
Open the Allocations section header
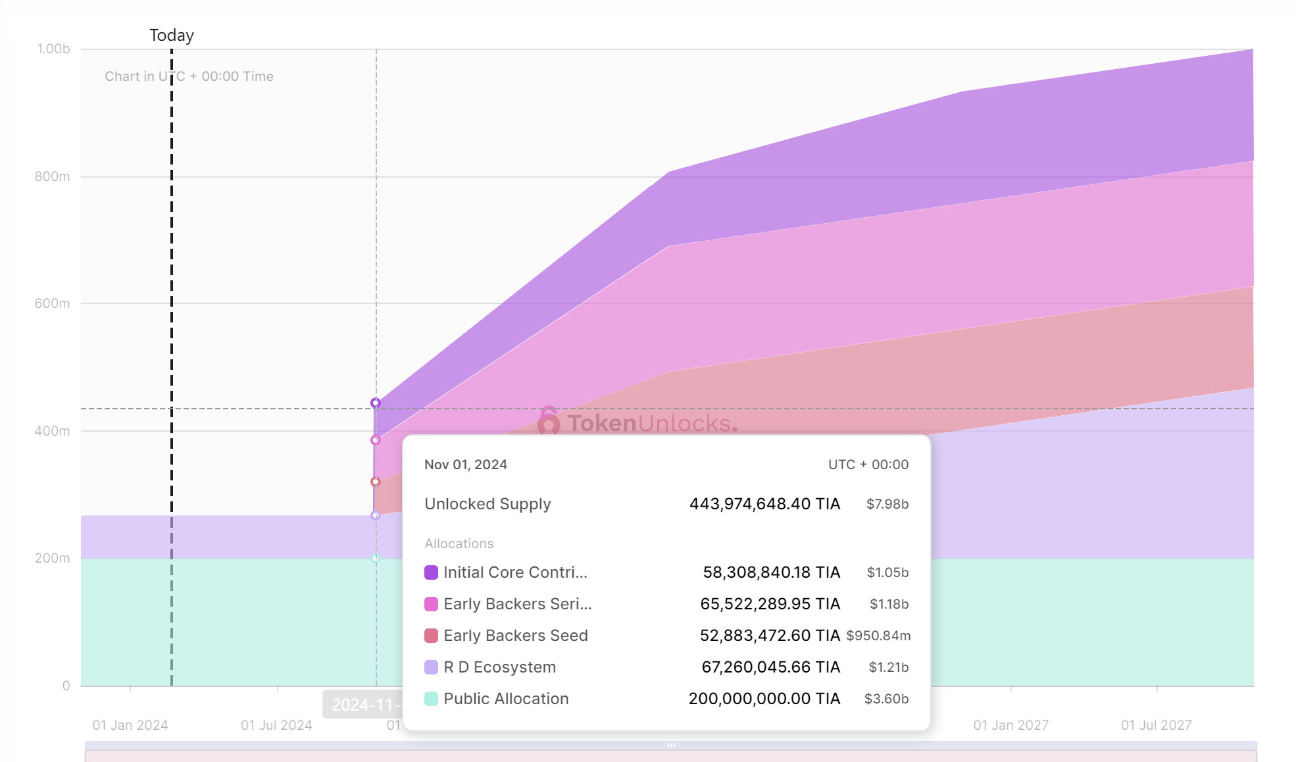tap(459, 544)
